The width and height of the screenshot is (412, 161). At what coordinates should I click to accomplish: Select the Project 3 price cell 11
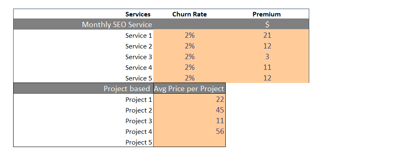tap(190, 121)
